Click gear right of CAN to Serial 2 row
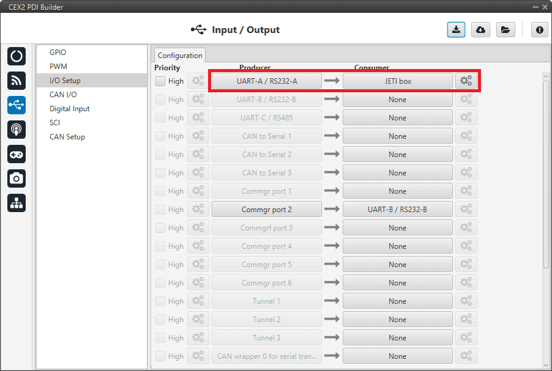The width and height of the screenshot is (552, 371). 466,154
